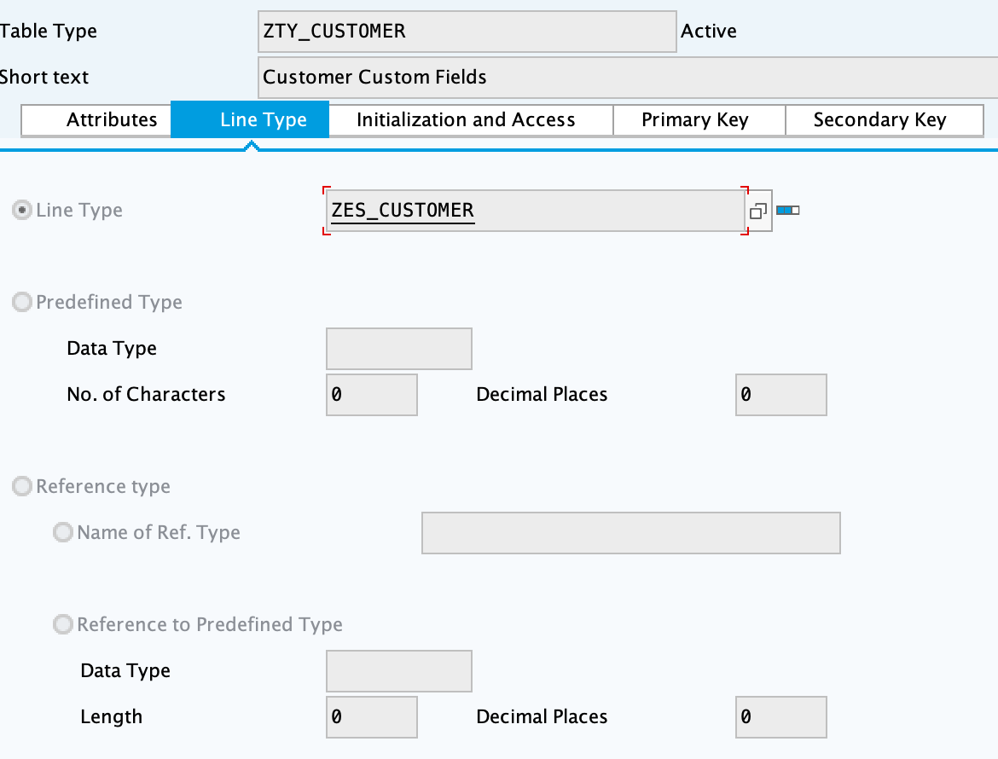Click Decimal Places field next to Length
This screenshot has height=759, width=998.
[x=780, y=717]
